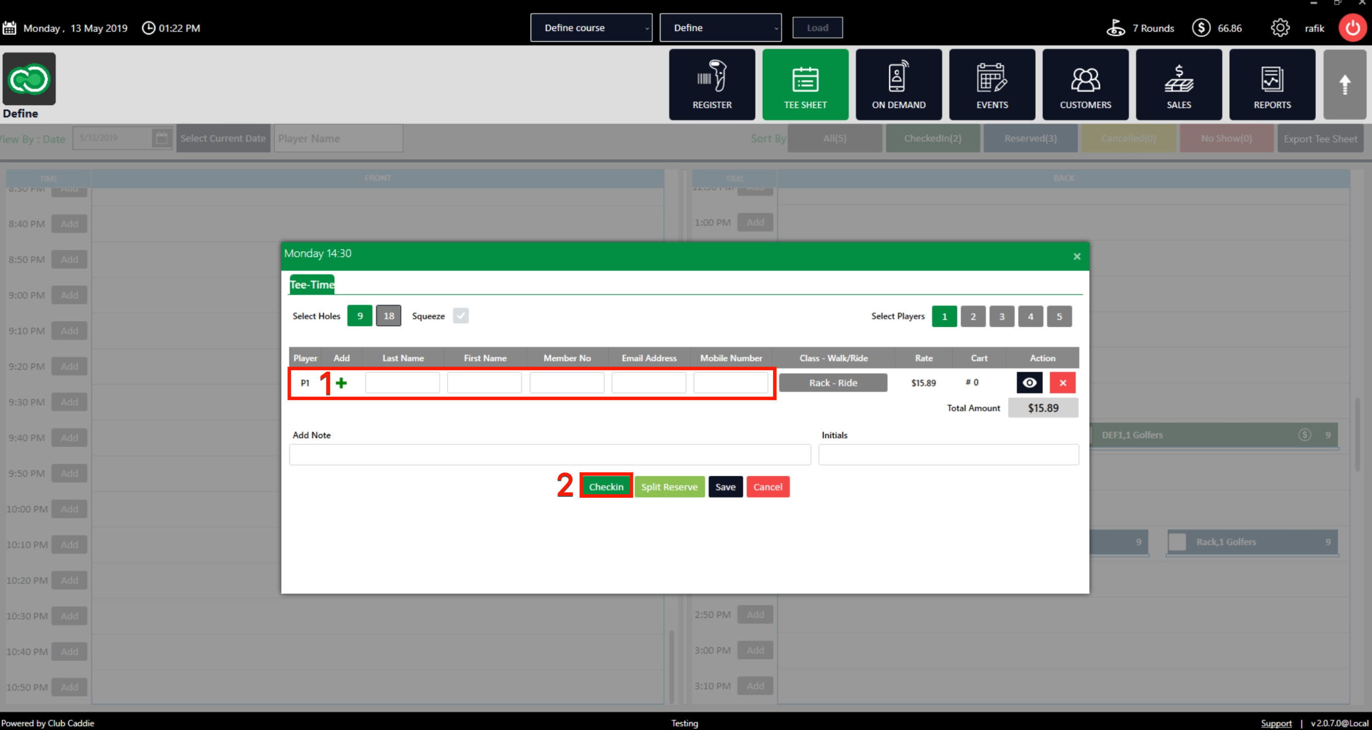Open the Register barcode scanner module
Image resolution: width=1372 pixels, height=730 pixels.
(712, 84)
